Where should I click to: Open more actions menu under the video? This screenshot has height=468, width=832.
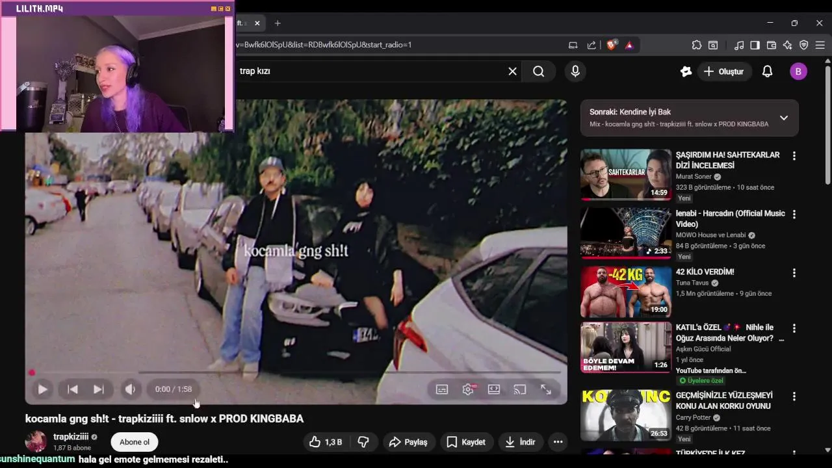[x=558, y=442]
